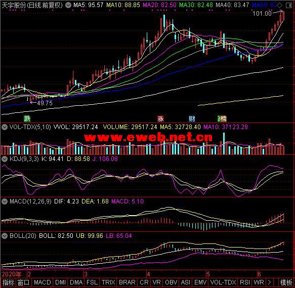The height and width of the screenshot is (288, 295).
Task: Click the J: 106.08 value
Action: [105, 159]
